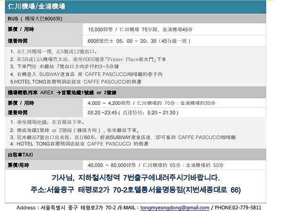This screenshot has height=211, width=282.
Task: Click the 仁川機場/金浦機場 header title
Action: [37, 7]
